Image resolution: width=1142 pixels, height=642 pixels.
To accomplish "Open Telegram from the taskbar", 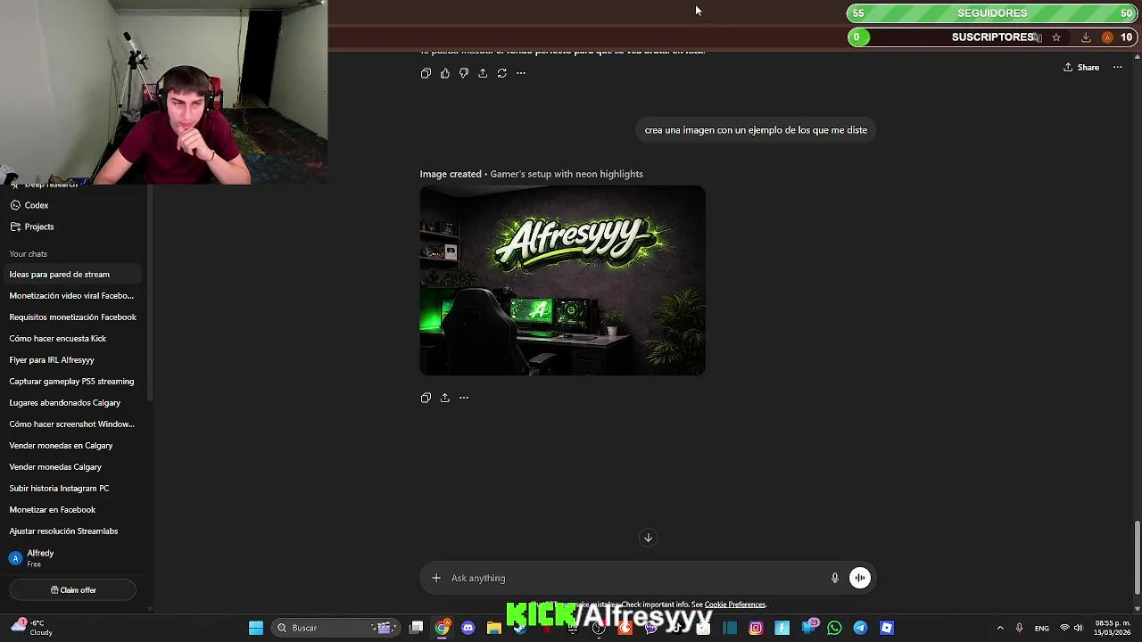I will (860, 628).
